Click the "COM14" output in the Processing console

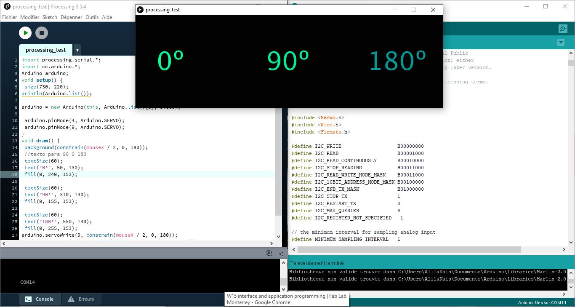click(28, 282)
